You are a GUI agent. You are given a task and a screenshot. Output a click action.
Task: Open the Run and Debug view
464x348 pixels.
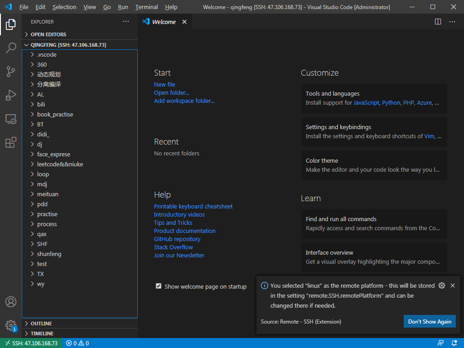click(x=11, y=95)
